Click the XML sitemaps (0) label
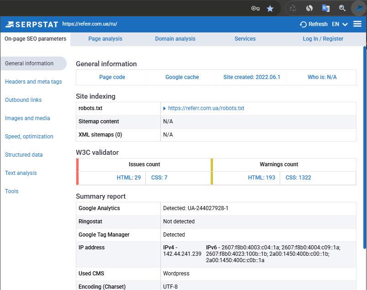367x290 pixels. 100,135
